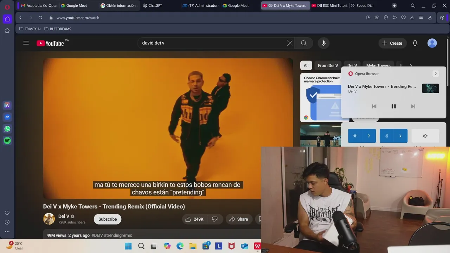This screenshot has height=253, width=450.
Task: Switch to DJI RS3 Mini Tutorial tab
Action: pyautogui.click(x=330, y=6)
